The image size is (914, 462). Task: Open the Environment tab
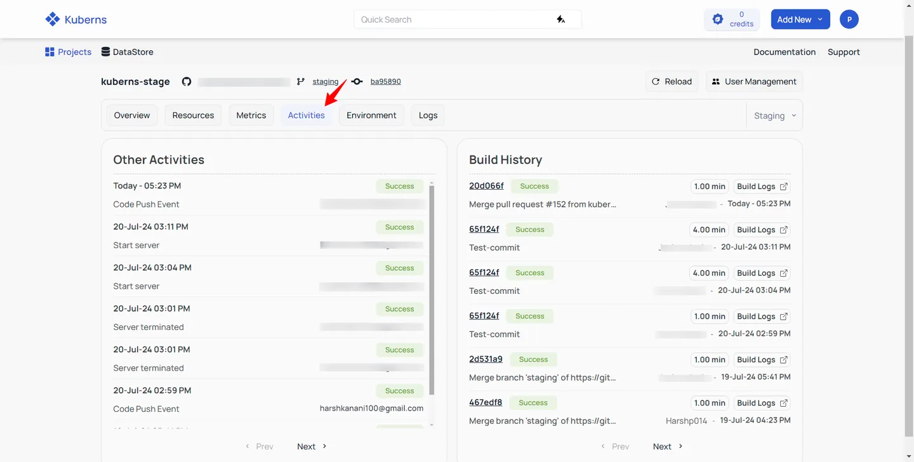(371, 115)
